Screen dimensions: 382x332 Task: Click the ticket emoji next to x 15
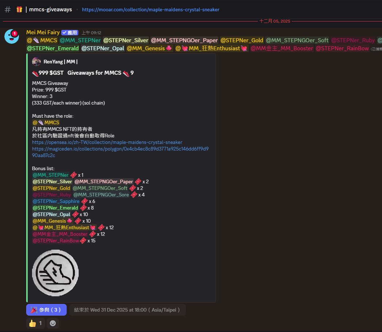coord(83,241)
